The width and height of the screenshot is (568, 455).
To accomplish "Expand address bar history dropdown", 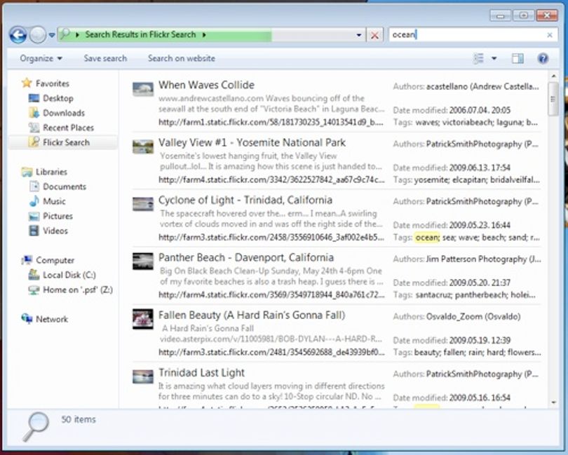I will coord(358,35).
